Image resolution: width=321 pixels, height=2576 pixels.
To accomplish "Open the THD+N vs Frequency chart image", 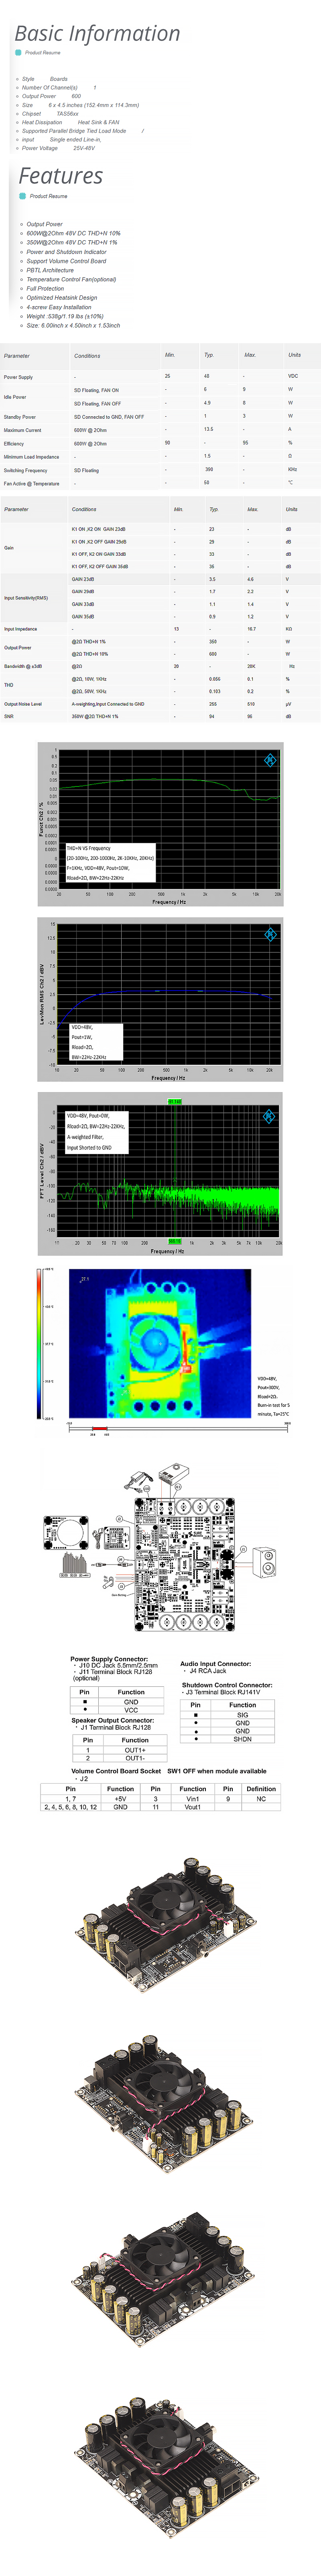I will [160, 824].
